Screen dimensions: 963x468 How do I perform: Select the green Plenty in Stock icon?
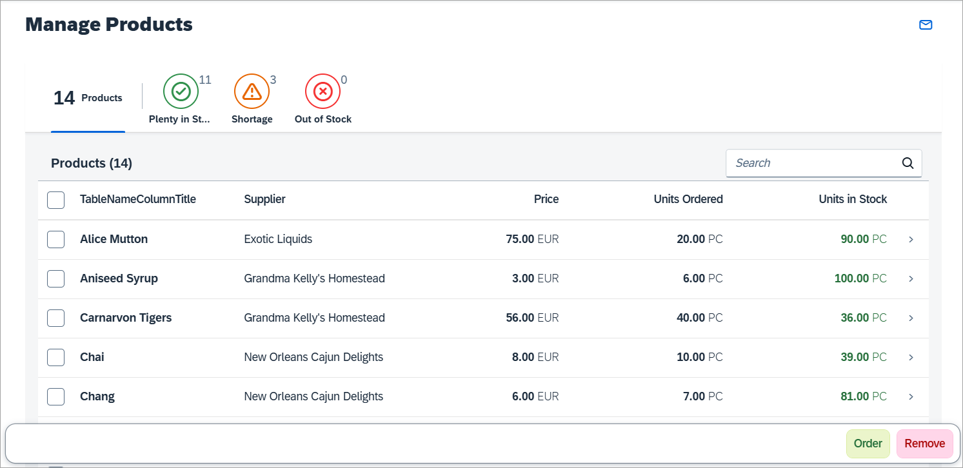coord(181,92)
